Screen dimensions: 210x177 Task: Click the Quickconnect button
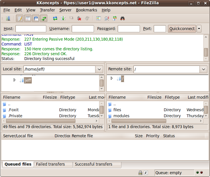pos(182,29)
